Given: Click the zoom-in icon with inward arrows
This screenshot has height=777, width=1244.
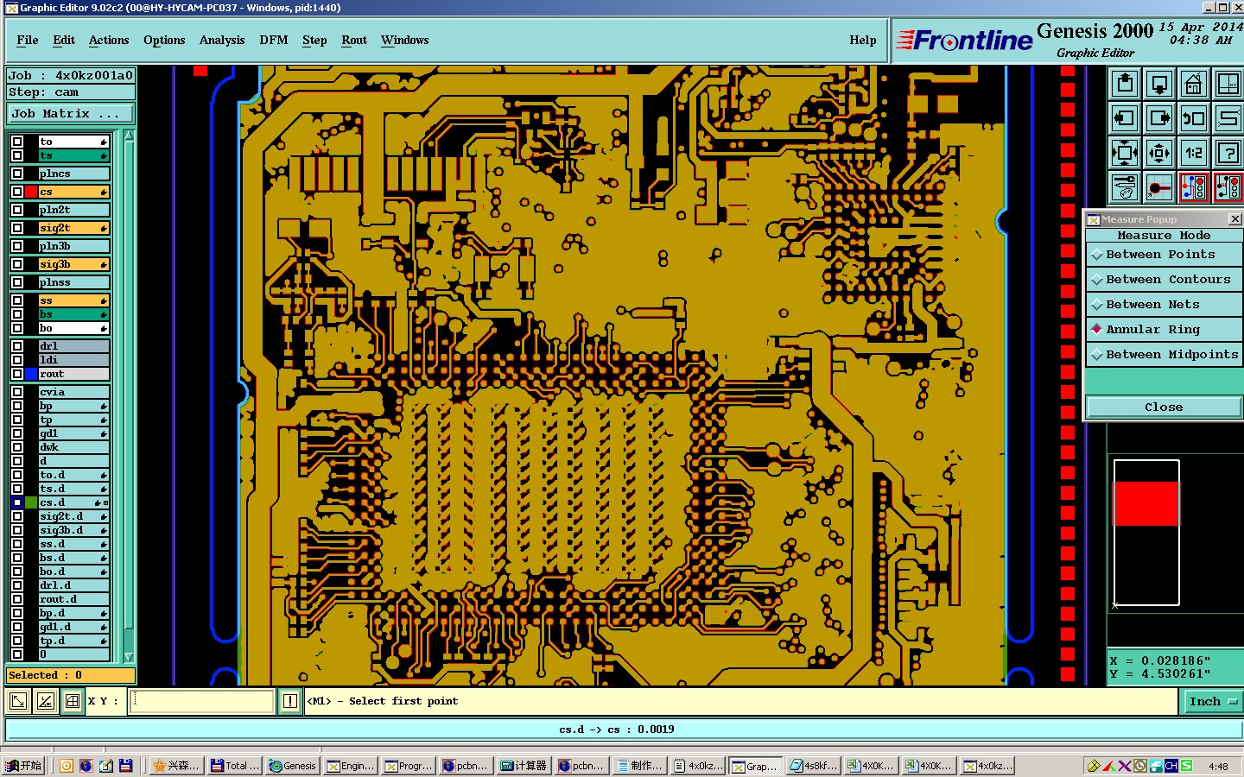Looking at the screenshot, I should (1125, 153).
